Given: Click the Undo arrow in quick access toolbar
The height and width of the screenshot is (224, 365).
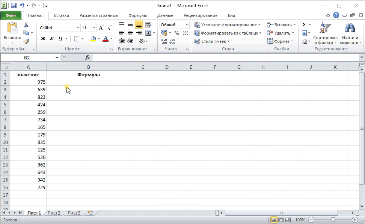Looking at the screenshot, I should (x=22, y=5).
